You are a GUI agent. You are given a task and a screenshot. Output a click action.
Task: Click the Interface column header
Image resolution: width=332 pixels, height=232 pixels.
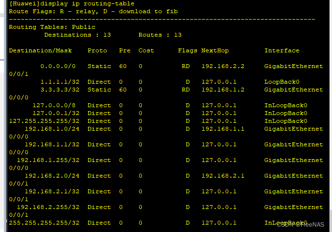tap(282, 51)
